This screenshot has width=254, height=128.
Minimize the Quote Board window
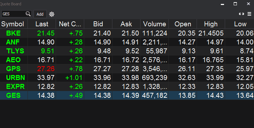222,4
